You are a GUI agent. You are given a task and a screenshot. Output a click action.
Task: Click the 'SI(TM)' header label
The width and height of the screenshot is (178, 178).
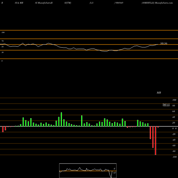tap(68, 3)
